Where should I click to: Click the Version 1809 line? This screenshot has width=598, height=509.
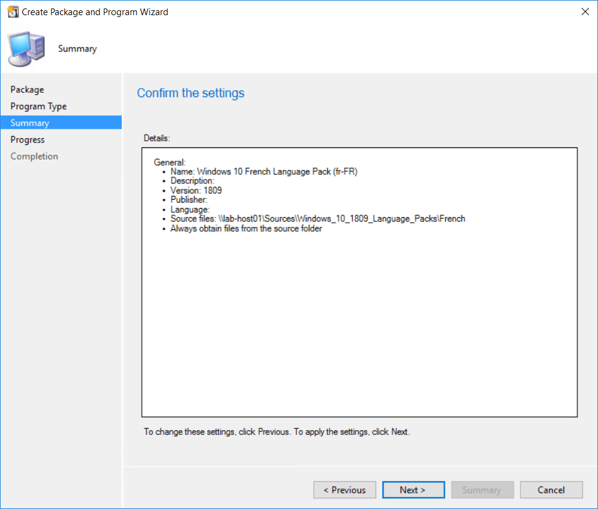(x=196, y=190)
